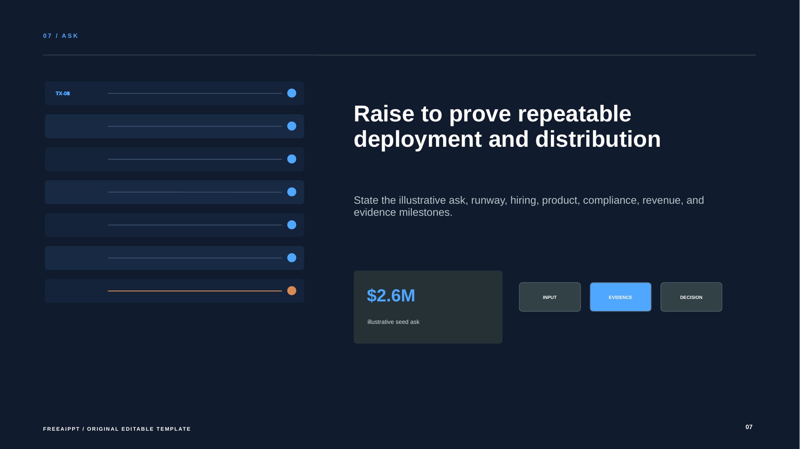Viewport: 800px width, 449px height.
Task: Click the orange dot marker
Action: (292, 291)
